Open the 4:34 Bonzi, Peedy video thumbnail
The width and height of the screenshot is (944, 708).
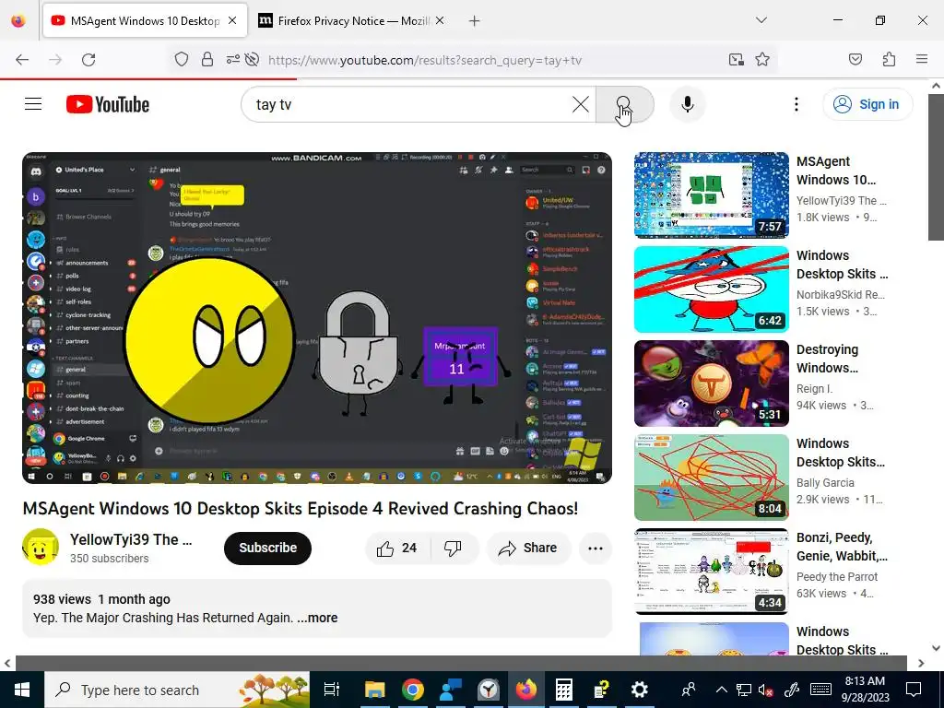(711, 571)
